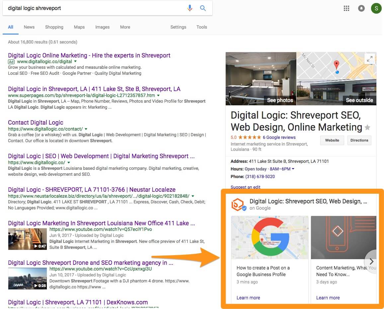The width and height of the screenshot is (384, 309).
Task: Switch to the News tab
Action: pyautogui.click(x=29, y=27)
